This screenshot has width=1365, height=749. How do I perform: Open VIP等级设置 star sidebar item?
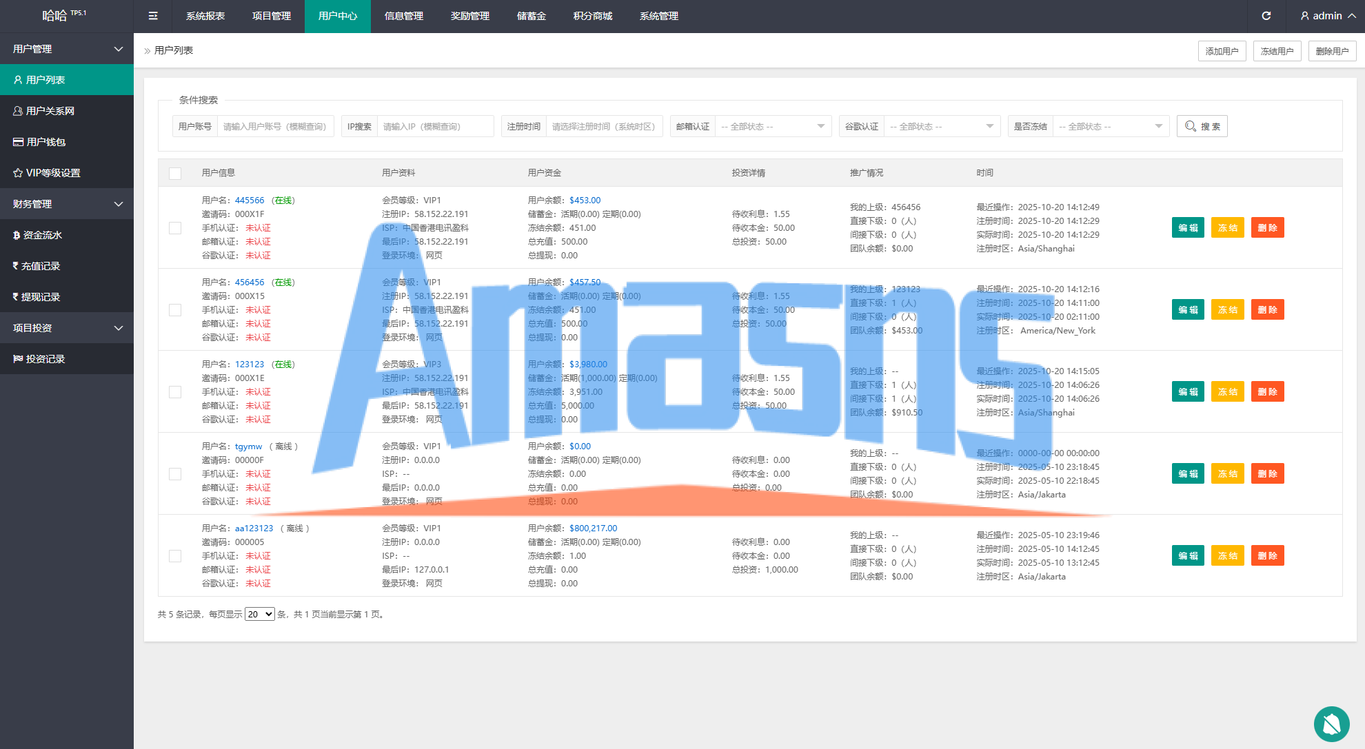coord(52,173)
